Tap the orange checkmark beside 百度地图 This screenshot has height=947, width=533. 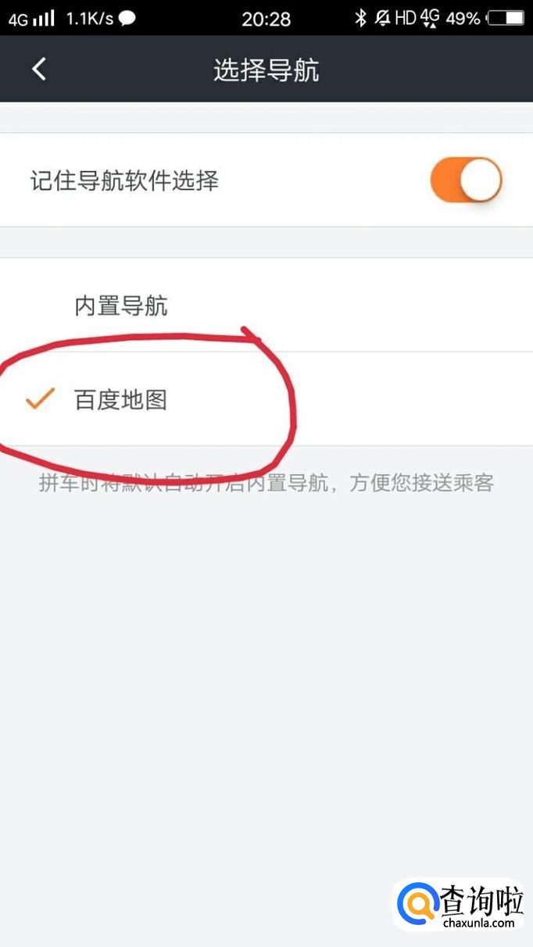point(39,399)
